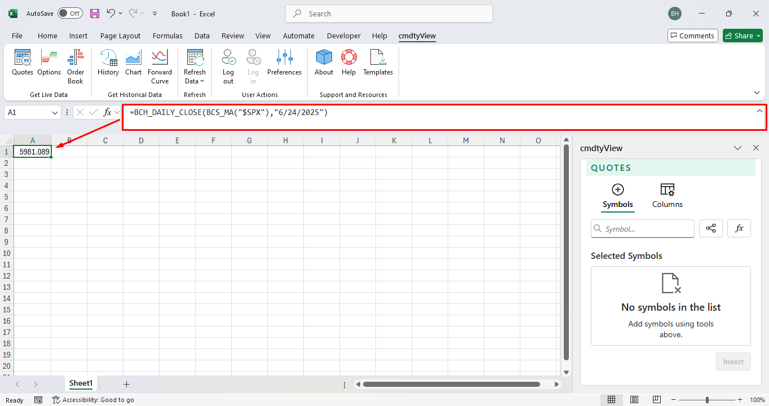The width and height of the screenshot is (769, 406).
Task: Switch to the View tab
Action: coord(263,36)
